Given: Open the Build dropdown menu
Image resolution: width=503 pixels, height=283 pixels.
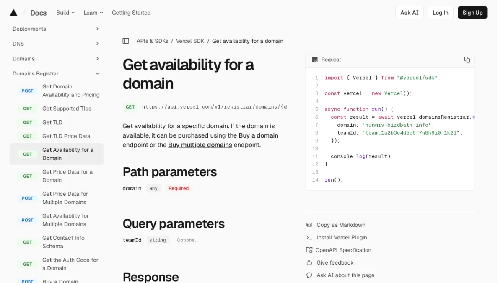Looking at the screenshot, I should 65,13.
